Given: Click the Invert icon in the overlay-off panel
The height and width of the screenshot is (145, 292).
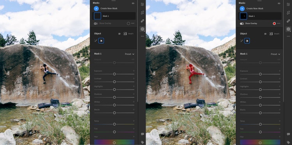Looking at the screenshot, I should pyautogui.click(x=125, y=34).
